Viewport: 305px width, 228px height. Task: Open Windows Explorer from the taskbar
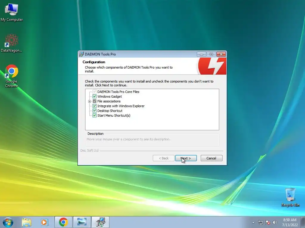(x=27, y=222)
